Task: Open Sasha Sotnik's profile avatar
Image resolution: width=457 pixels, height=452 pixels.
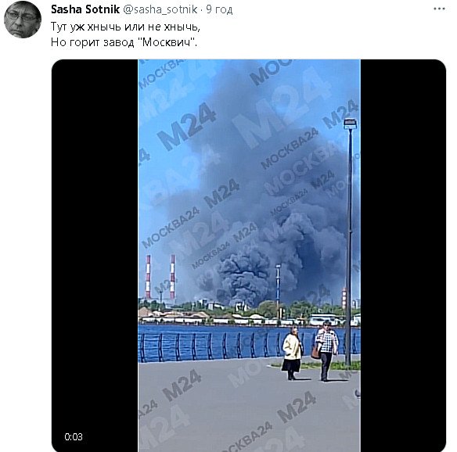Action: [23, 20]
